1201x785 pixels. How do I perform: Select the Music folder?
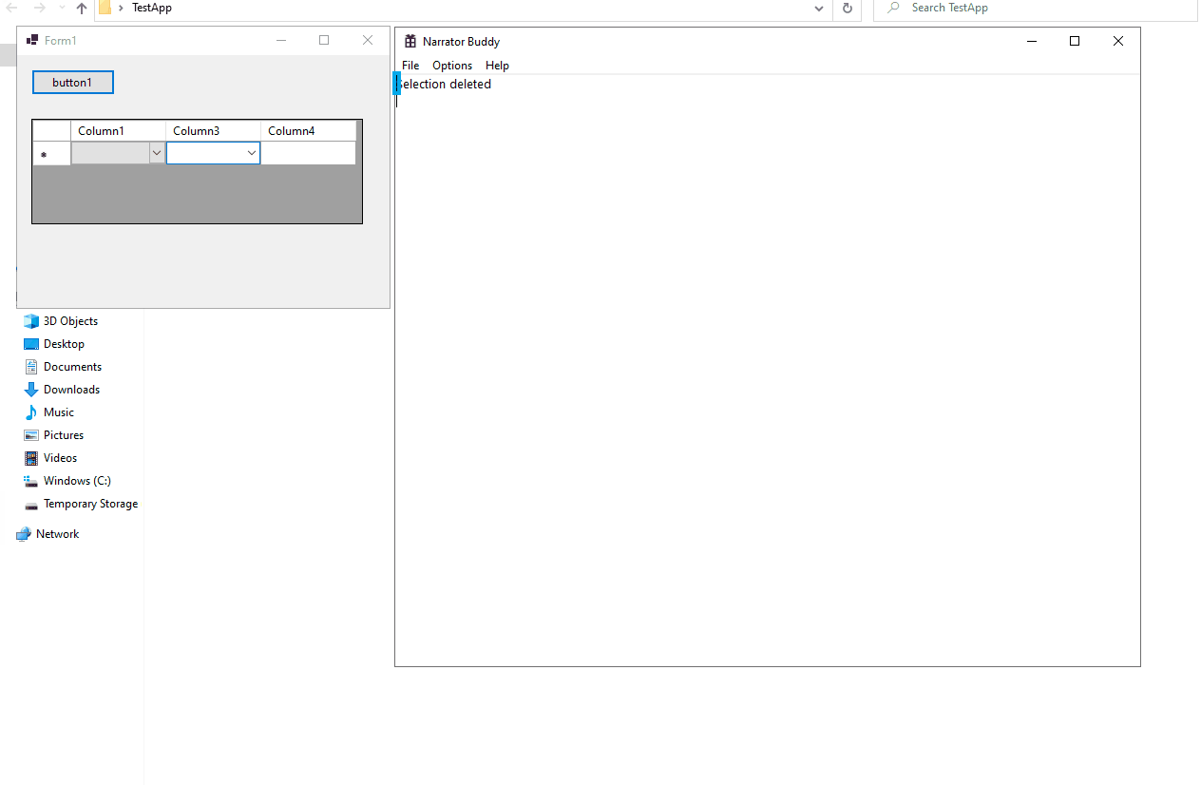click(58, 412)
